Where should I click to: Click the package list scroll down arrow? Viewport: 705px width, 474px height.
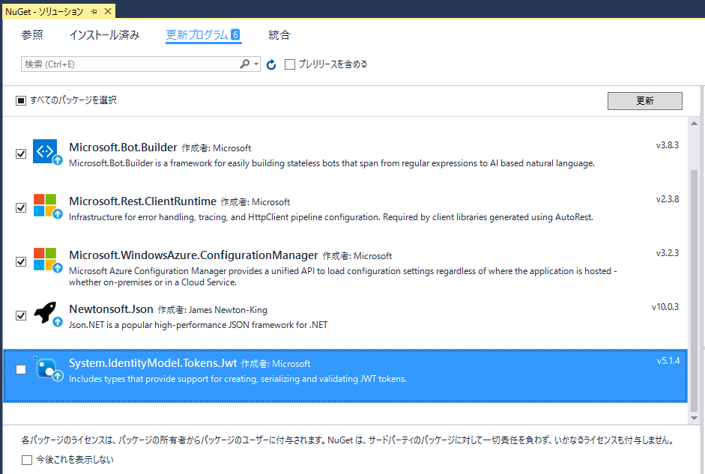[694, 418]
